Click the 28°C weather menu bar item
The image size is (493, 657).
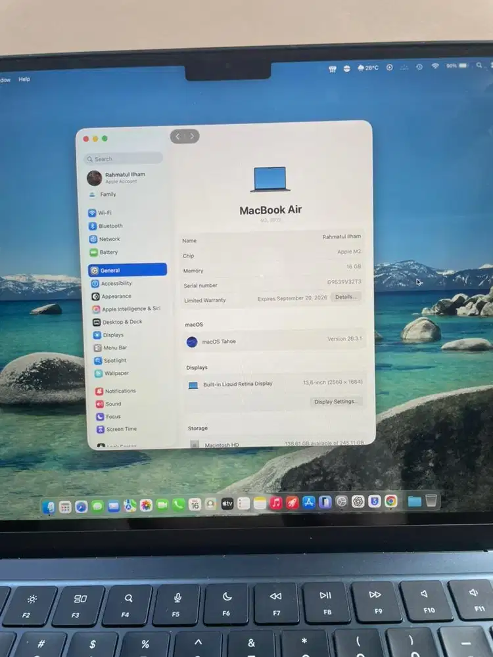[x=367, y=68]
